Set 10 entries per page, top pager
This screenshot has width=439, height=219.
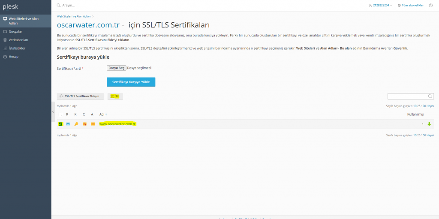tap(415, 106)
